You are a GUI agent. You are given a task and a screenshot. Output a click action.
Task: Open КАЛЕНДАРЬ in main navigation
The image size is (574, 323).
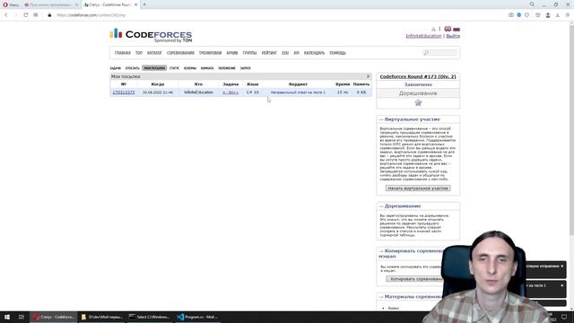coord(314,53)
